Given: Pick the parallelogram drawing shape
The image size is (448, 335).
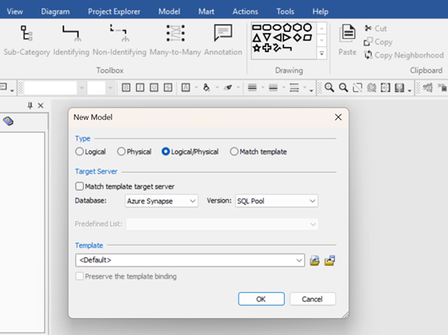Looking at the screenshot, I should pos(308,37).
